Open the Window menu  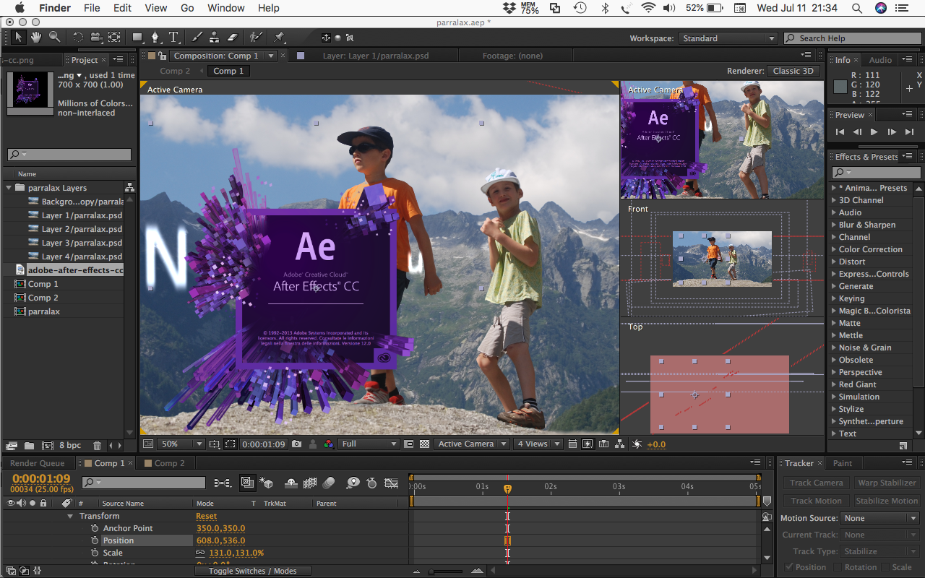[225, 8]
